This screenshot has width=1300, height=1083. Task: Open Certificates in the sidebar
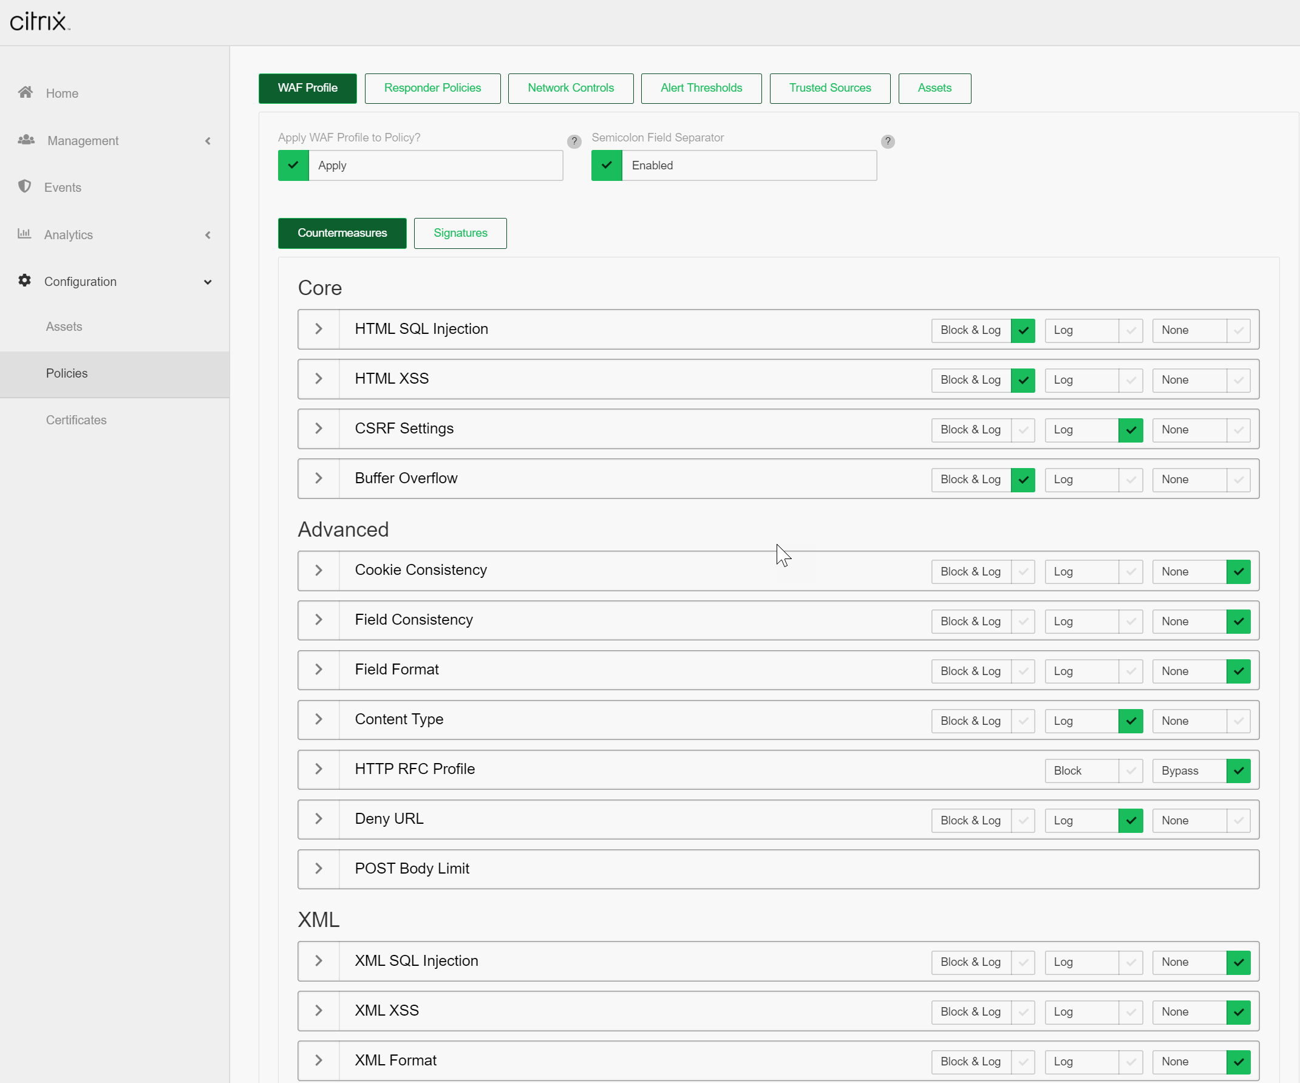point(76,419)
